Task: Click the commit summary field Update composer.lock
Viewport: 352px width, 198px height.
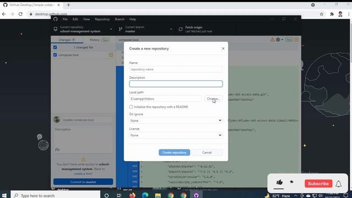Action: click(x=87, y=120)
